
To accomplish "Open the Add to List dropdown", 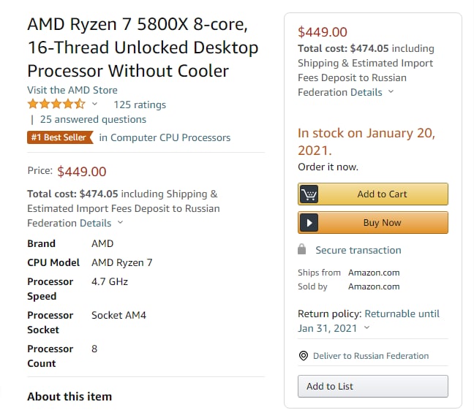I will pyautogui.click(x=373, y=386).
